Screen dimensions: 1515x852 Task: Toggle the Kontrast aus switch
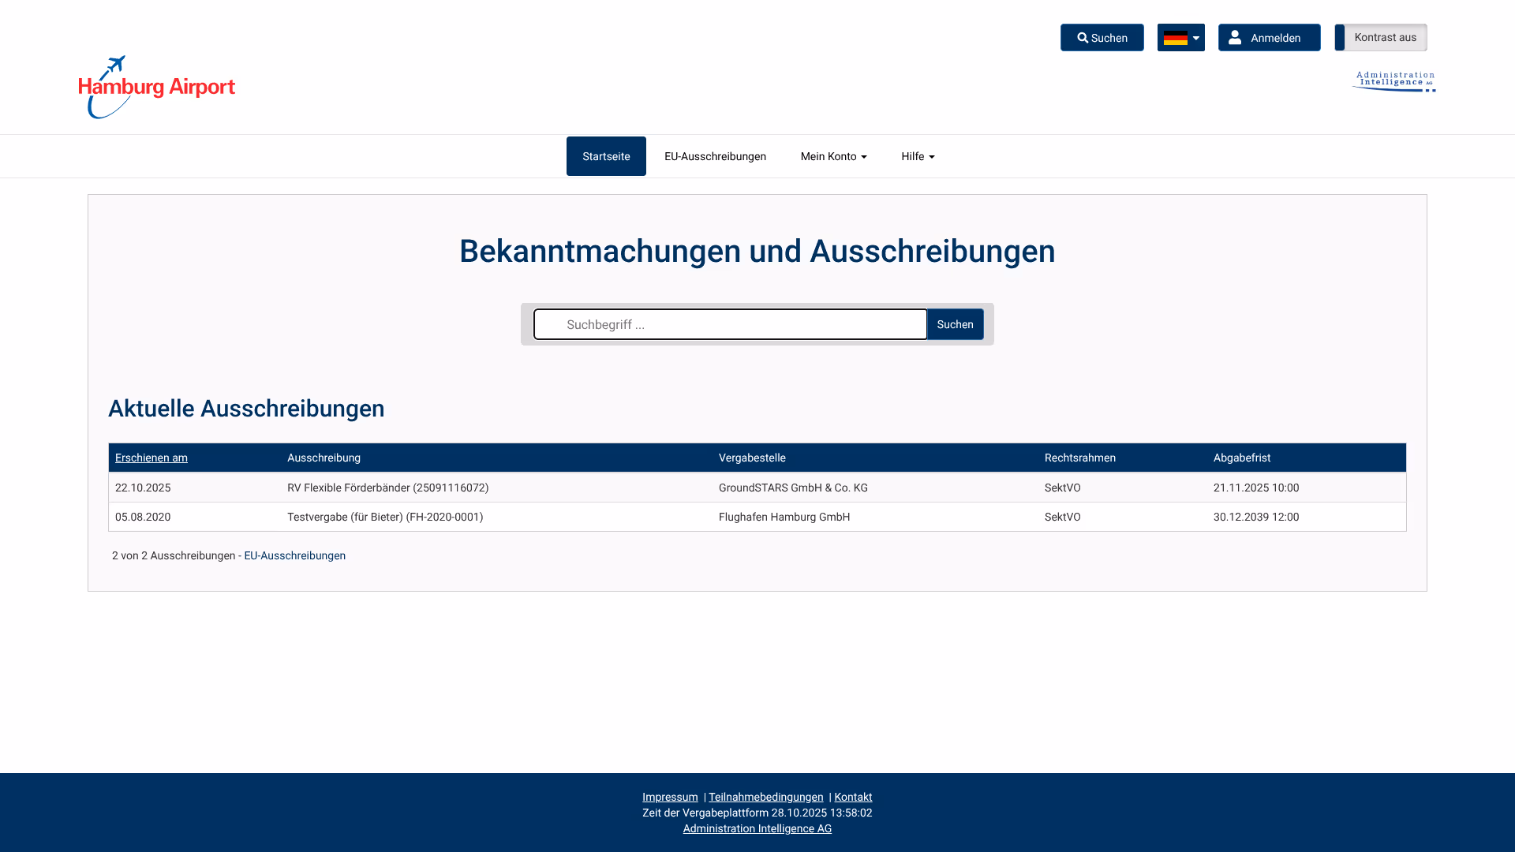point(1380,38)
